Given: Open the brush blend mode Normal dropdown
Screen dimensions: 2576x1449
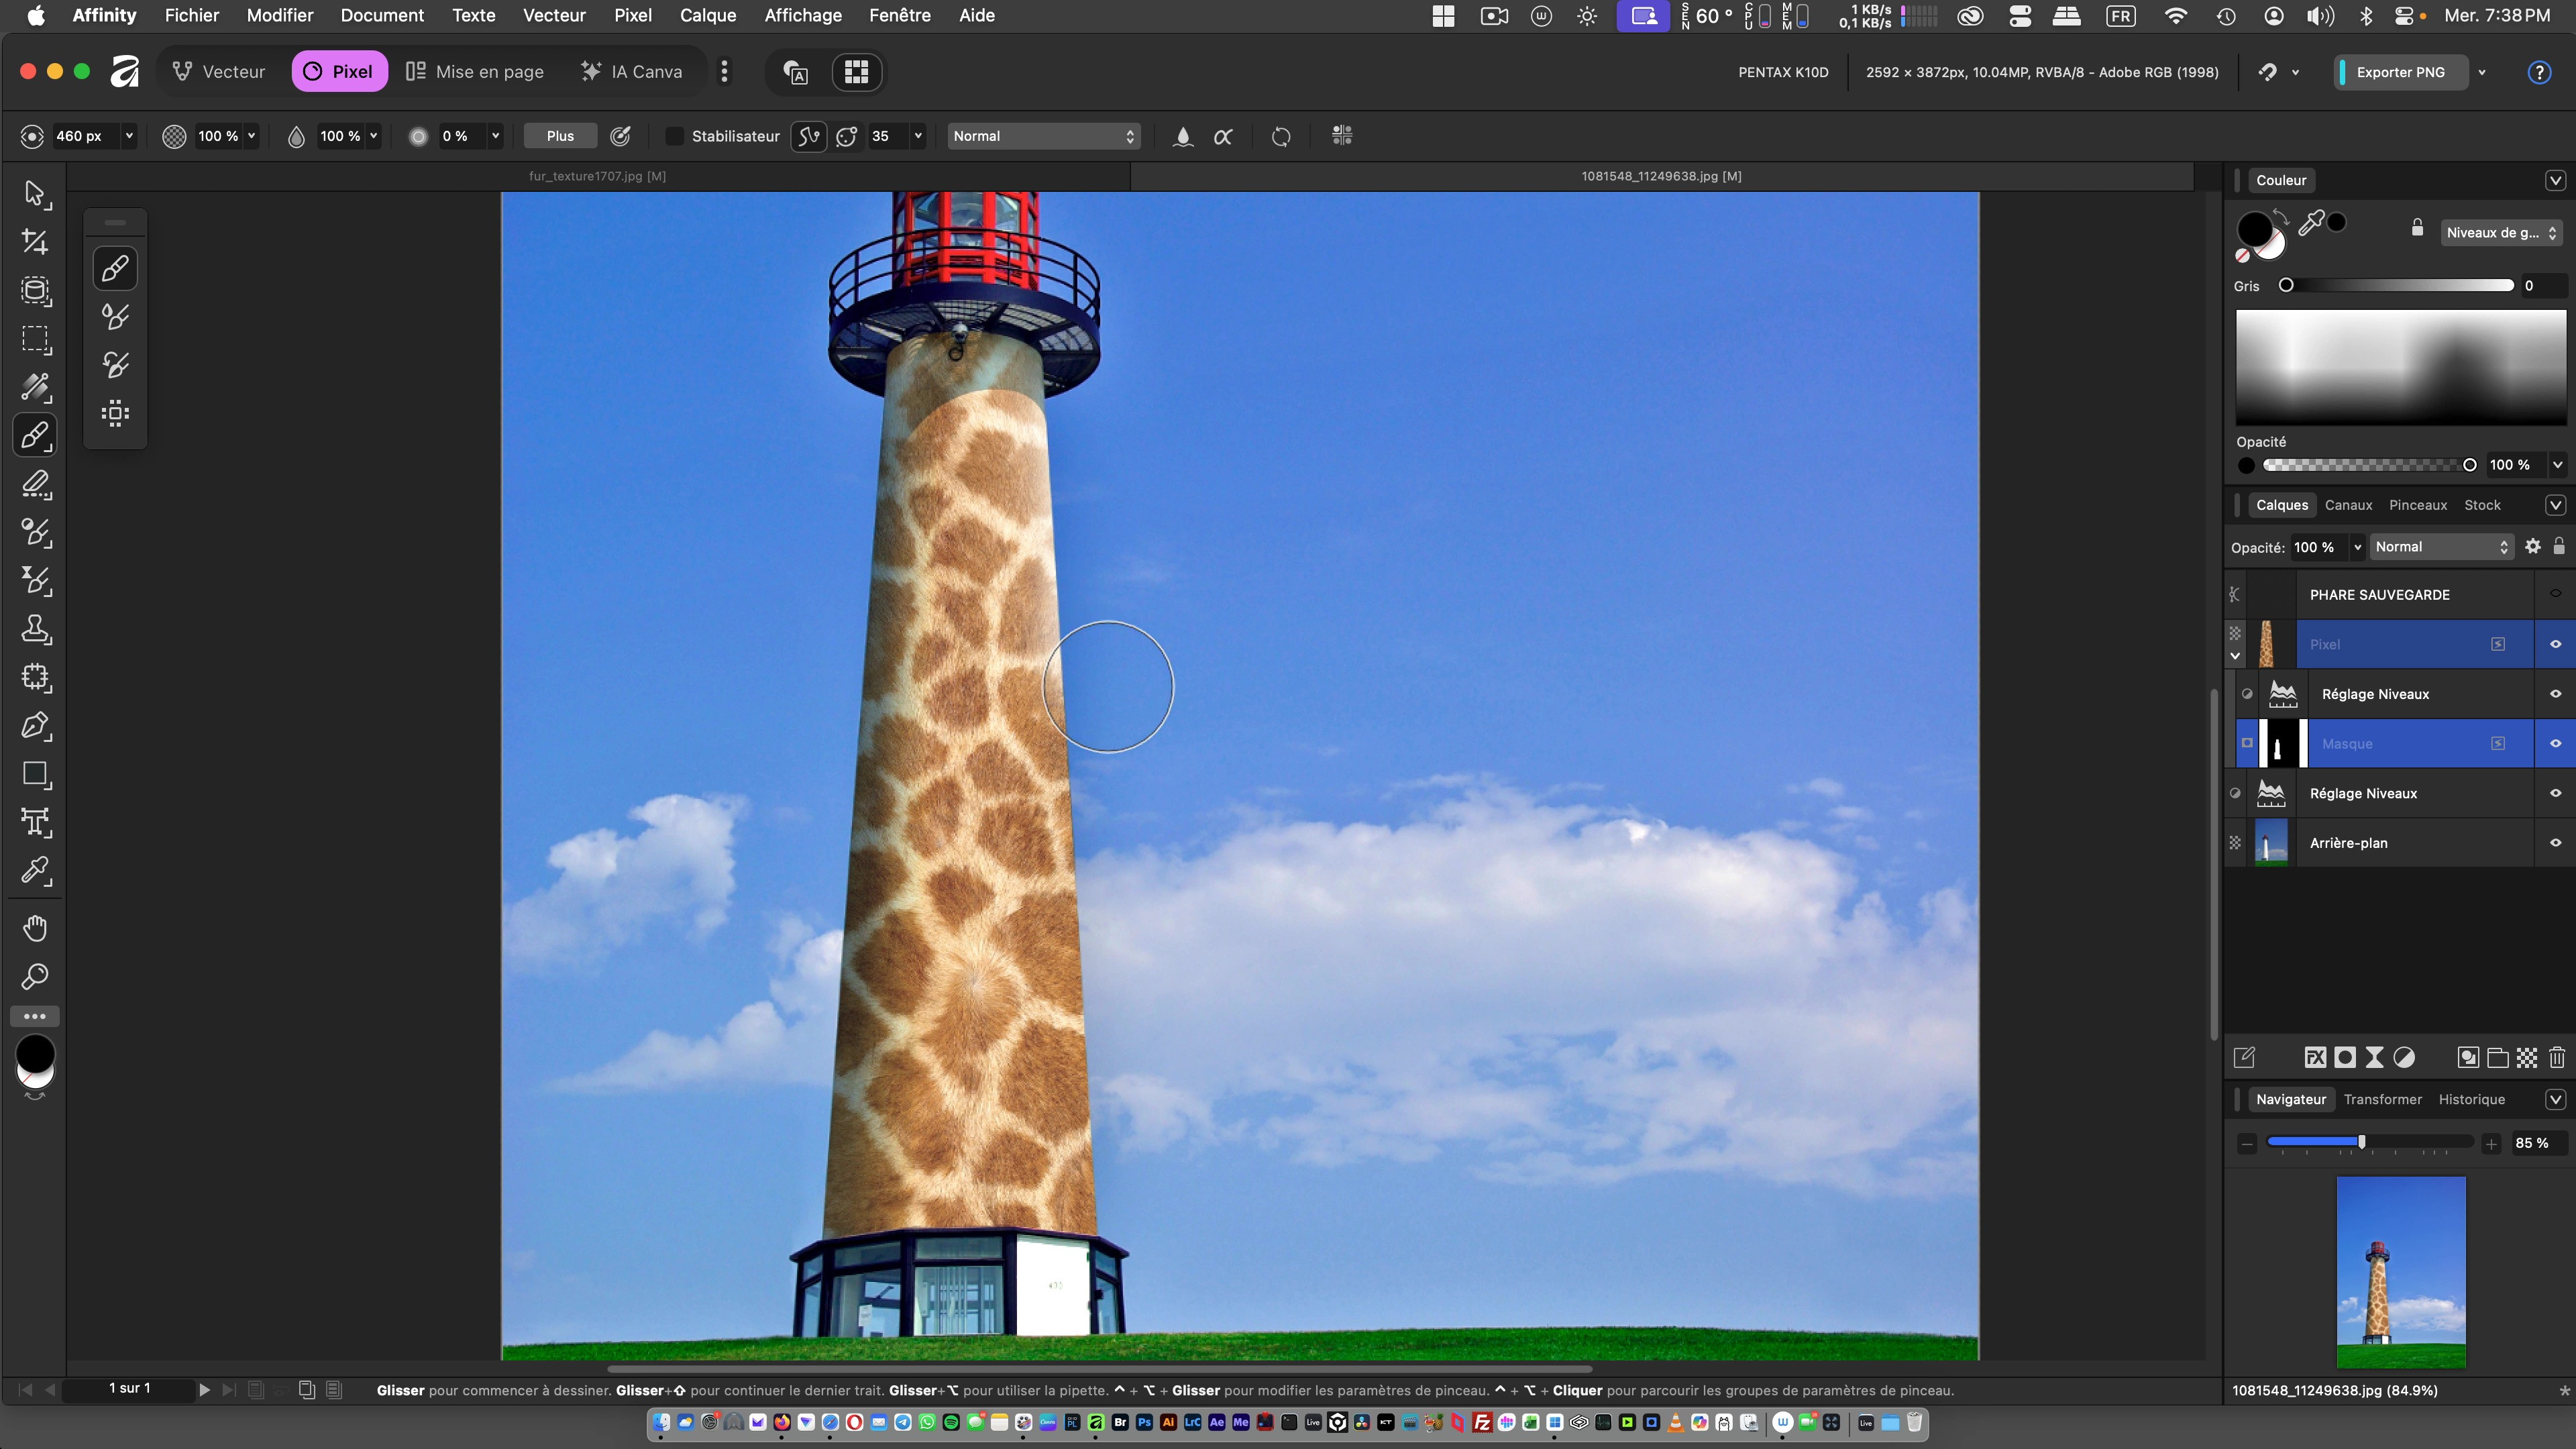Looking at the screenshot, I should 1043,136.
